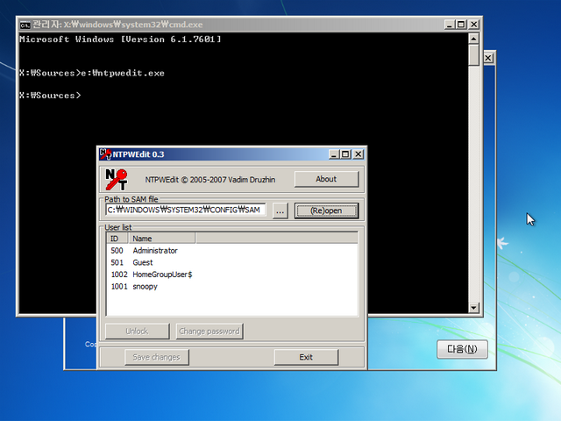Click the Path to SAM file field
This screenshot has width=561, height=421.
click(186, 210)
